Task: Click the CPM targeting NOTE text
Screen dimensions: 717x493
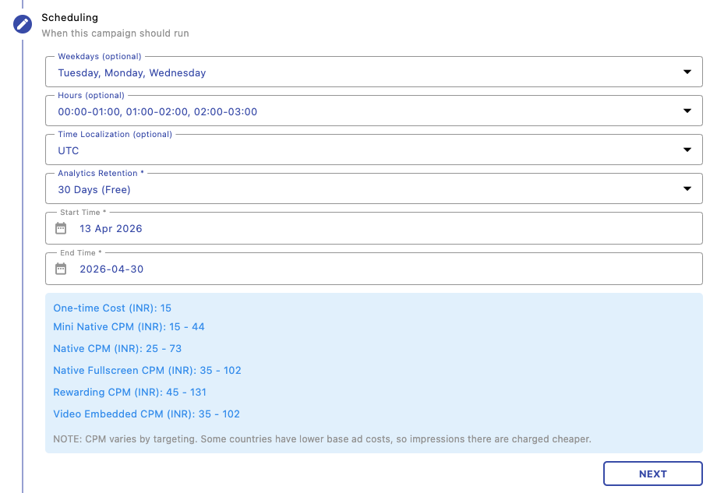Action: pyautogui.click(x=322, y=439)
